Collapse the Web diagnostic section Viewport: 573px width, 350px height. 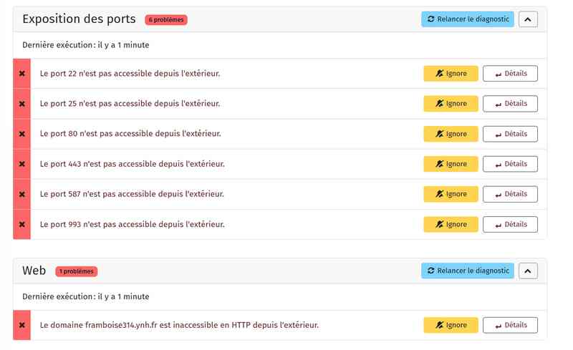tap(528, 271)
